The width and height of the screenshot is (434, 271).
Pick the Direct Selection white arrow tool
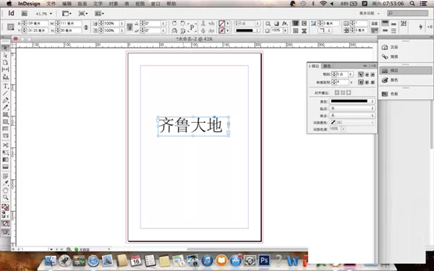point(5,56)
